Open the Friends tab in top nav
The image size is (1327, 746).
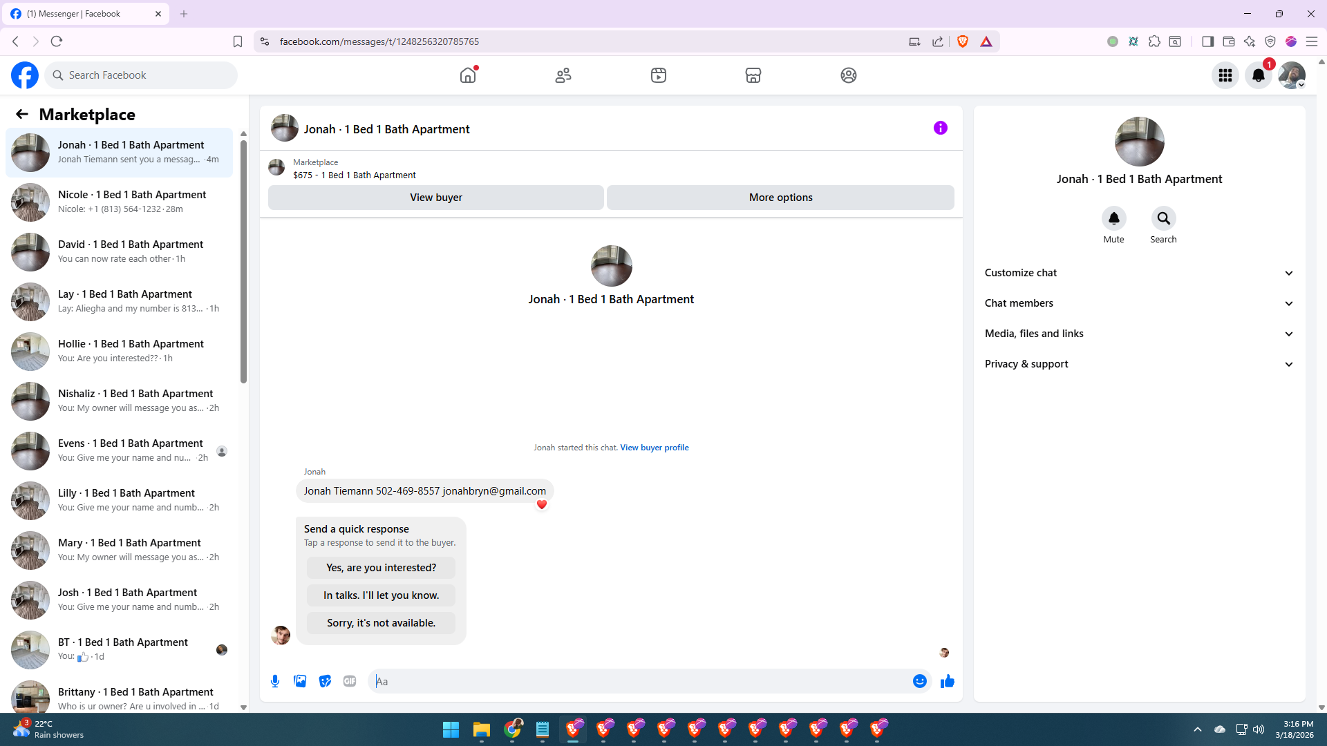coord(563,75)
